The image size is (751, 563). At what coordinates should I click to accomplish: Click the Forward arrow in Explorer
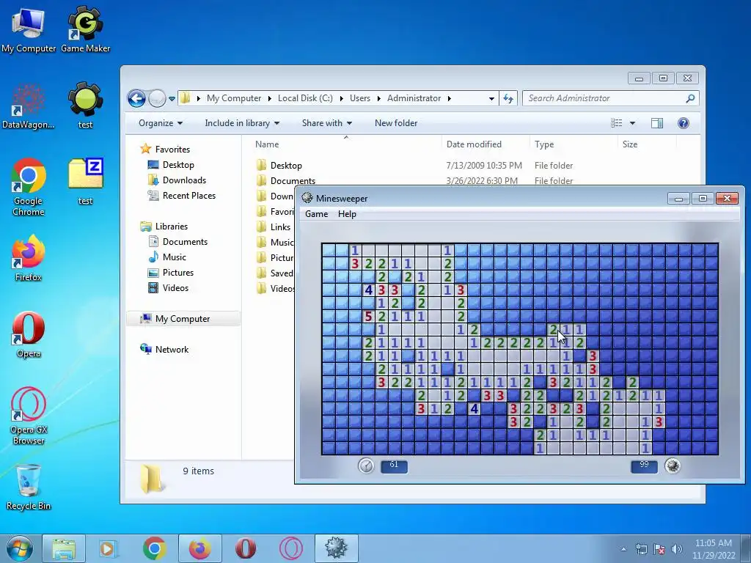click(x=157, y=99)
